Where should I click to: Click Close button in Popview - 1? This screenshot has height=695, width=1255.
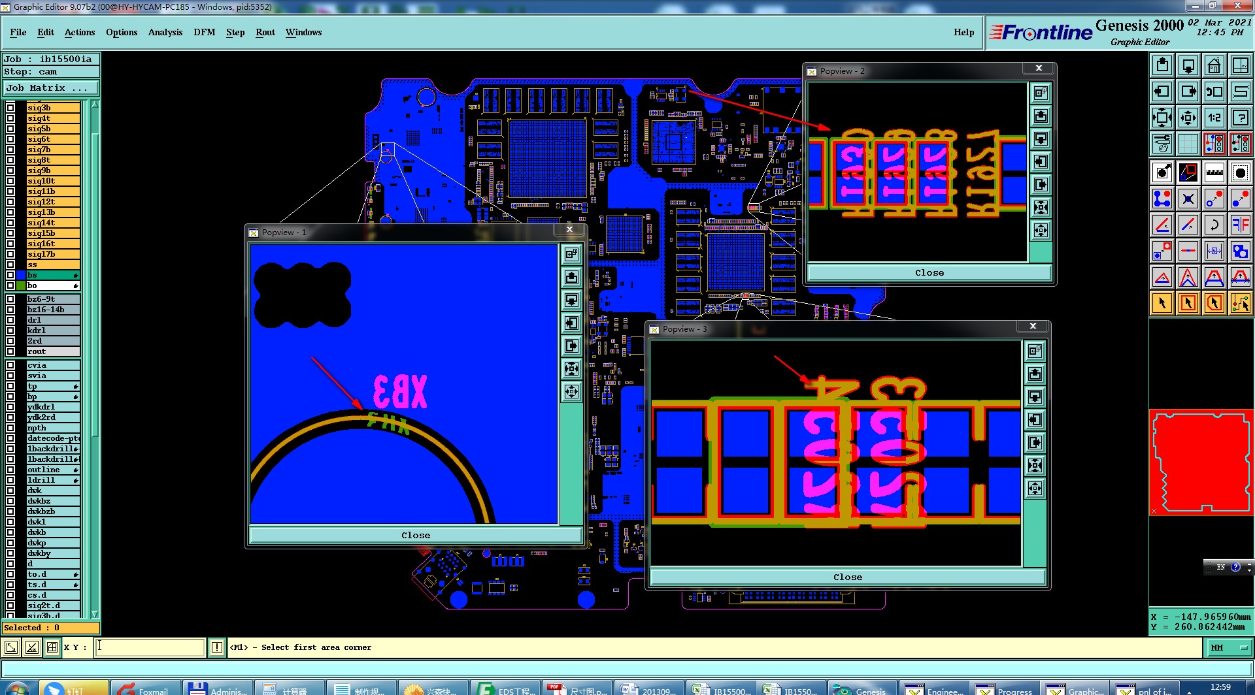(416, 535)
